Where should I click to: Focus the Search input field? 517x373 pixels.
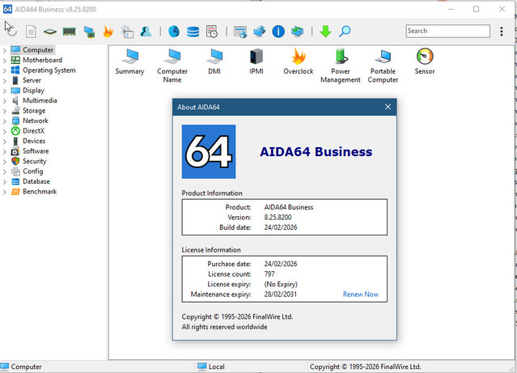(x=447, y=31)
